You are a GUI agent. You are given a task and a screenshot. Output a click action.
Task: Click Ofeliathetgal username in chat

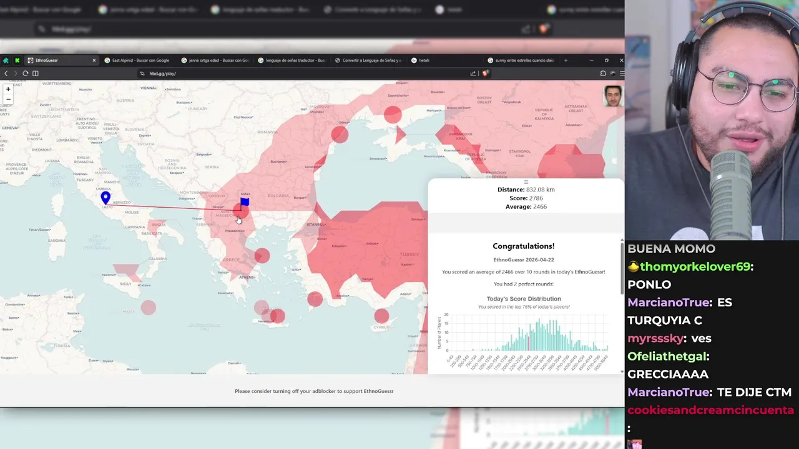coord(667,356)
